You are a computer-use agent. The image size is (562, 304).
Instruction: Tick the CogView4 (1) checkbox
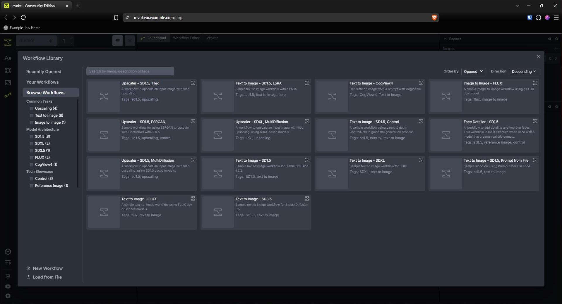[x=32, y=165]
